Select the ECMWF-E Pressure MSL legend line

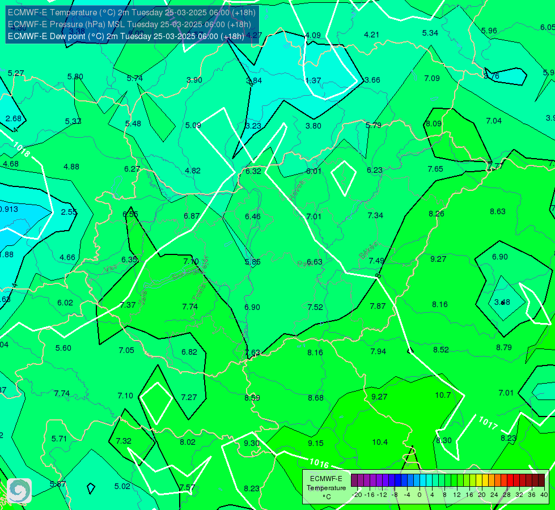click(x=130, y=24)
